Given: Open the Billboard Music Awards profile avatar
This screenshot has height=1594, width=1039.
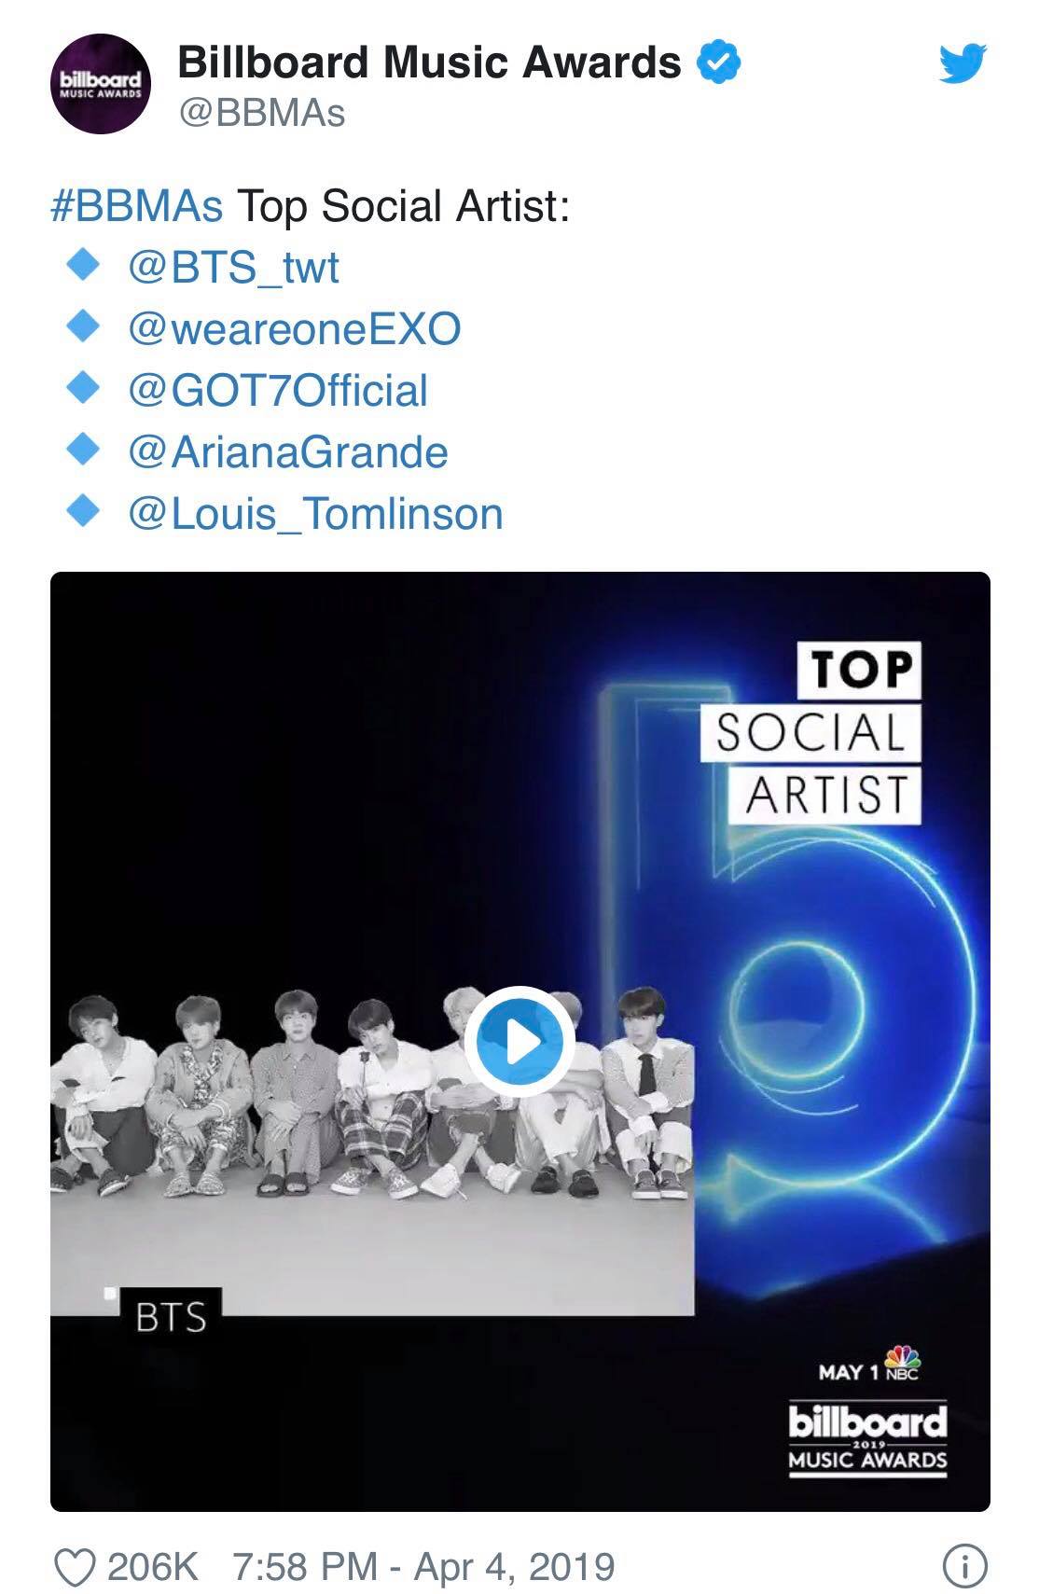Looking at the screenshot, I should pyautogui.click(x=101, y=85).
